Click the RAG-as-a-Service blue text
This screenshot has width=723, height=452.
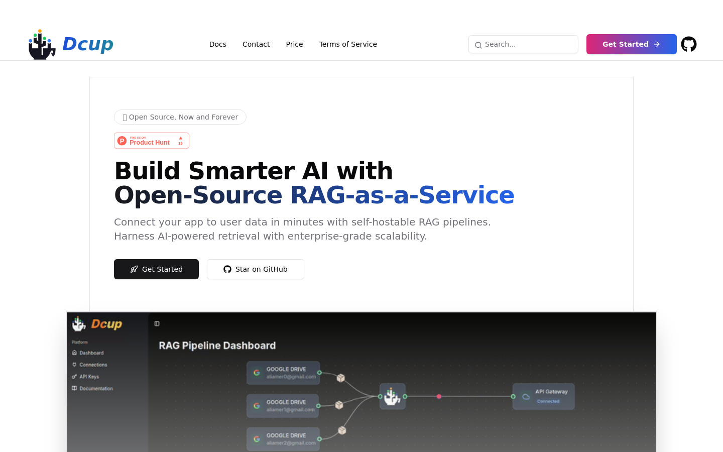402,195
